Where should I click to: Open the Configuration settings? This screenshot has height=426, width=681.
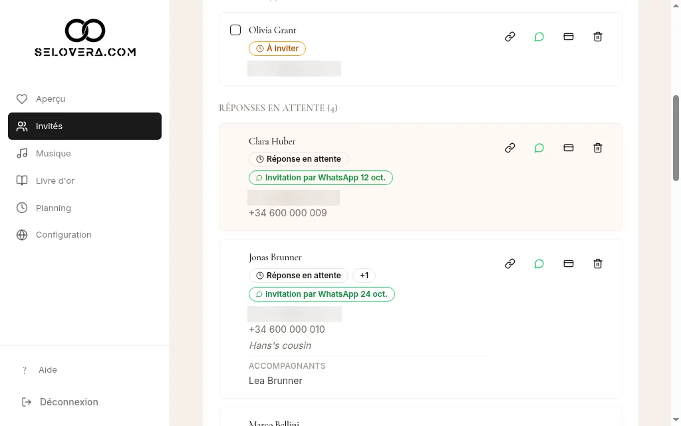pyautogui.click(x=84, y=235)
